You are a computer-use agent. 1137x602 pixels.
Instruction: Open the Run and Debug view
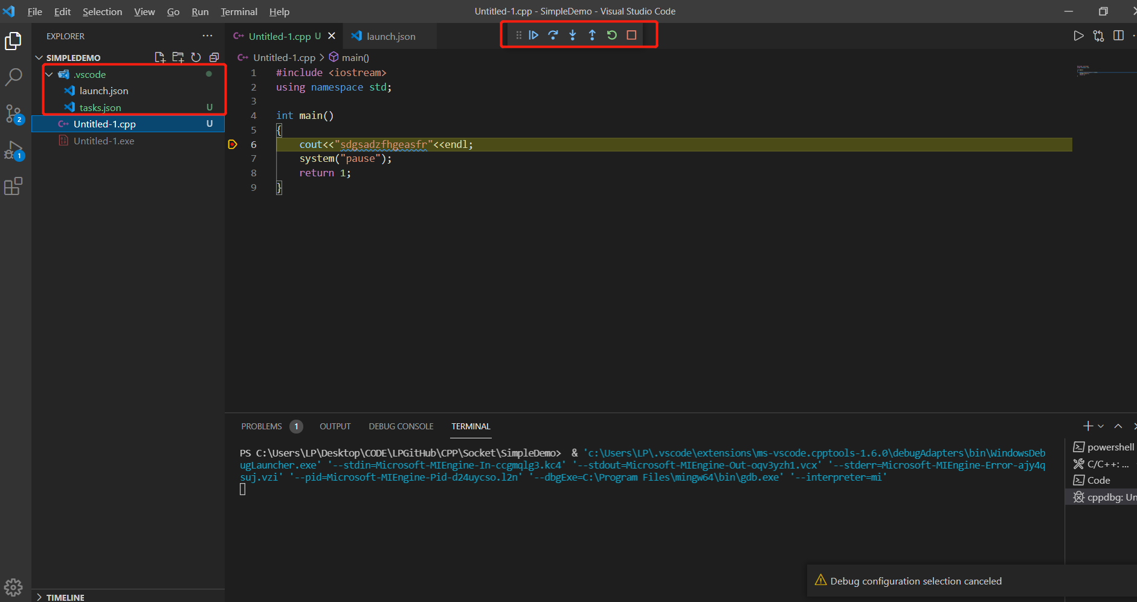[x=13, y=150]
